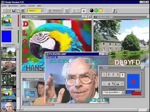This screenshot has width=150, height=112.
Task: Click the third T style button in Text panel
Action: coord(113,75)
